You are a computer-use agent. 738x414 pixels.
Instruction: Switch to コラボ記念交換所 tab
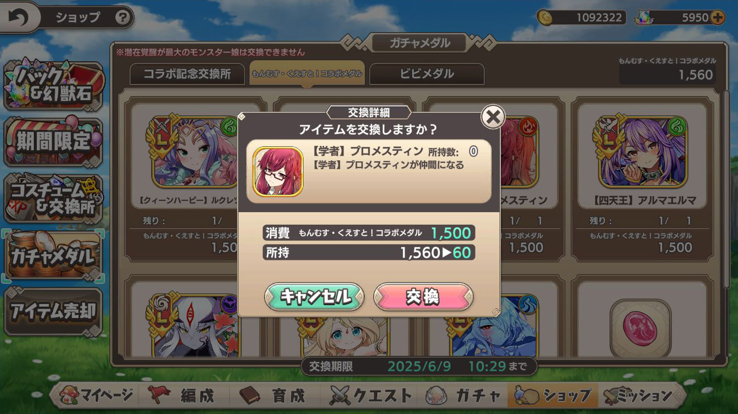click(187, 74)
